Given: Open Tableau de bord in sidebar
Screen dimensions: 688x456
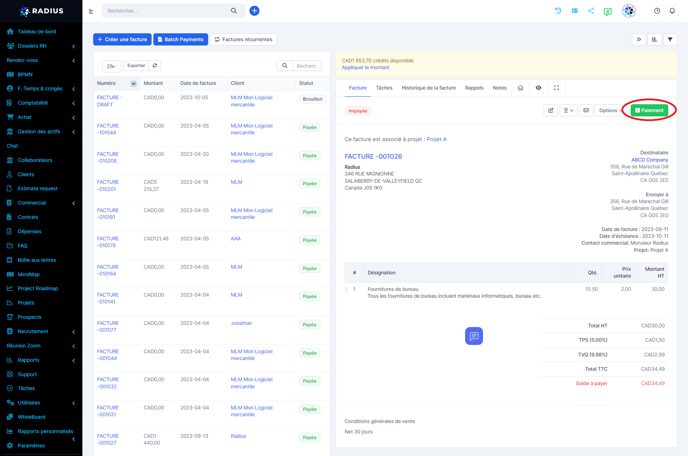Looking at the screenshot, I should (x=37, y=32).
